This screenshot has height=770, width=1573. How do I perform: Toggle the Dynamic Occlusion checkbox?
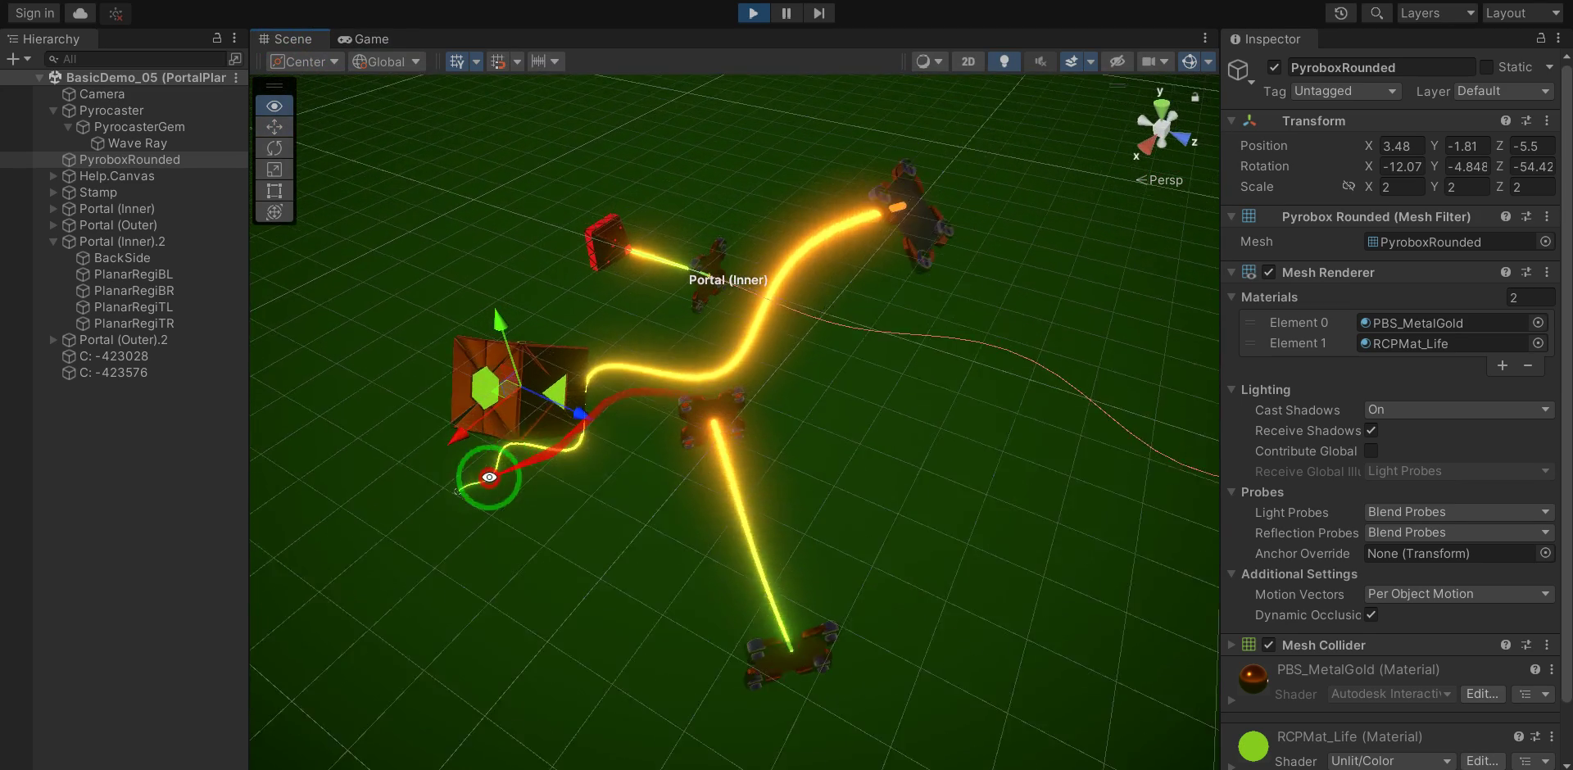click(1371, 614)
